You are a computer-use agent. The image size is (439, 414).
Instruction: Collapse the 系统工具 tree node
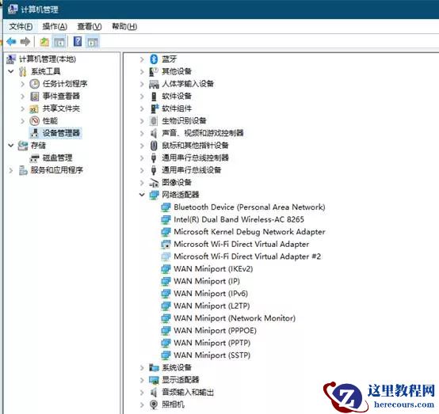coord(11,71)
